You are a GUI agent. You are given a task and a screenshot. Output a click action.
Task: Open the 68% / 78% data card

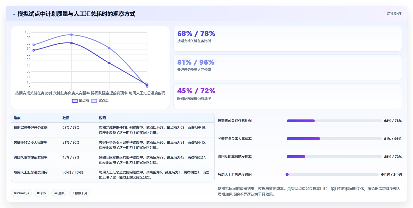(287, 39)
